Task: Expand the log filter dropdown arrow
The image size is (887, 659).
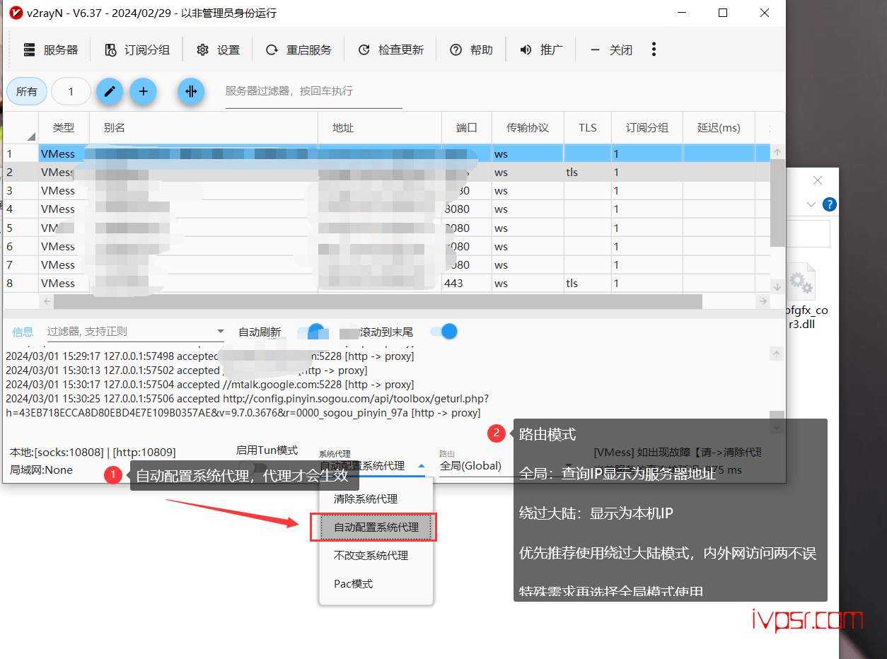Action: pyautogui.click(x=220, y=331)
